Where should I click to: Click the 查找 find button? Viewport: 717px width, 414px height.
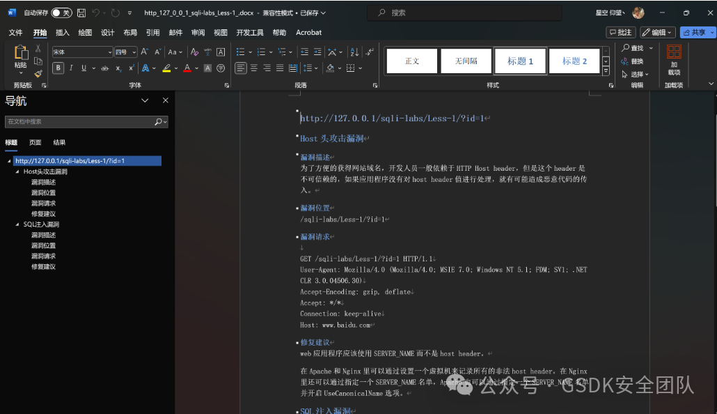click(633, 47)
